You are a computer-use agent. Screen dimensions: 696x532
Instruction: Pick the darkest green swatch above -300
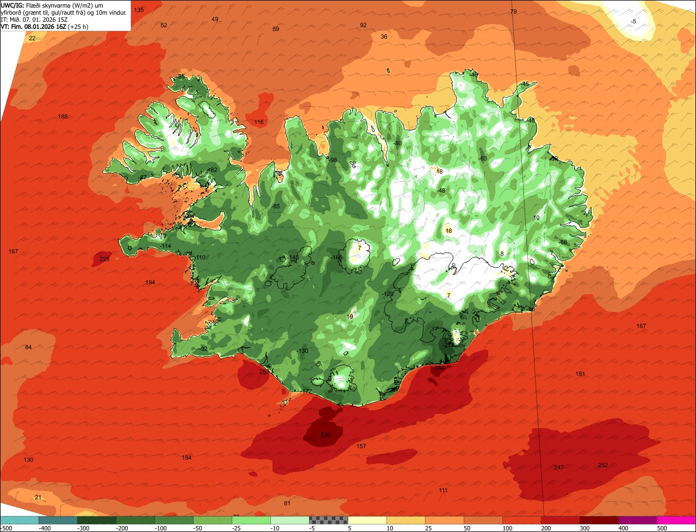[x=96, y=520]
